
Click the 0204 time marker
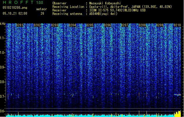tap(72, 25)
